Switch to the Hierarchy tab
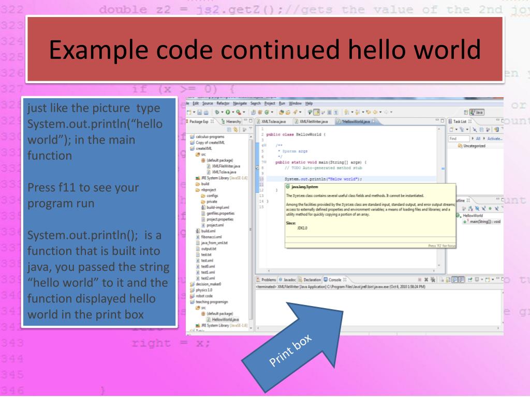The width and height of the screenshot is (530, 397). tap(231, 121)
